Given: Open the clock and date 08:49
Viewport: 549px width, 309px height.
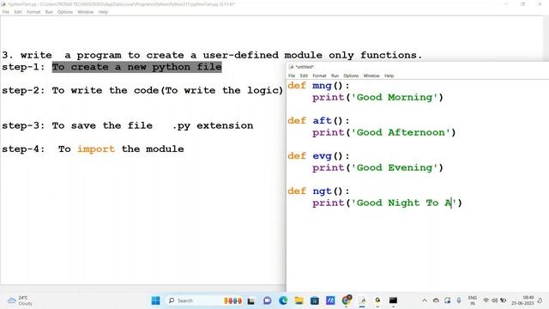Looking at the screenshot, I should 522,300.
